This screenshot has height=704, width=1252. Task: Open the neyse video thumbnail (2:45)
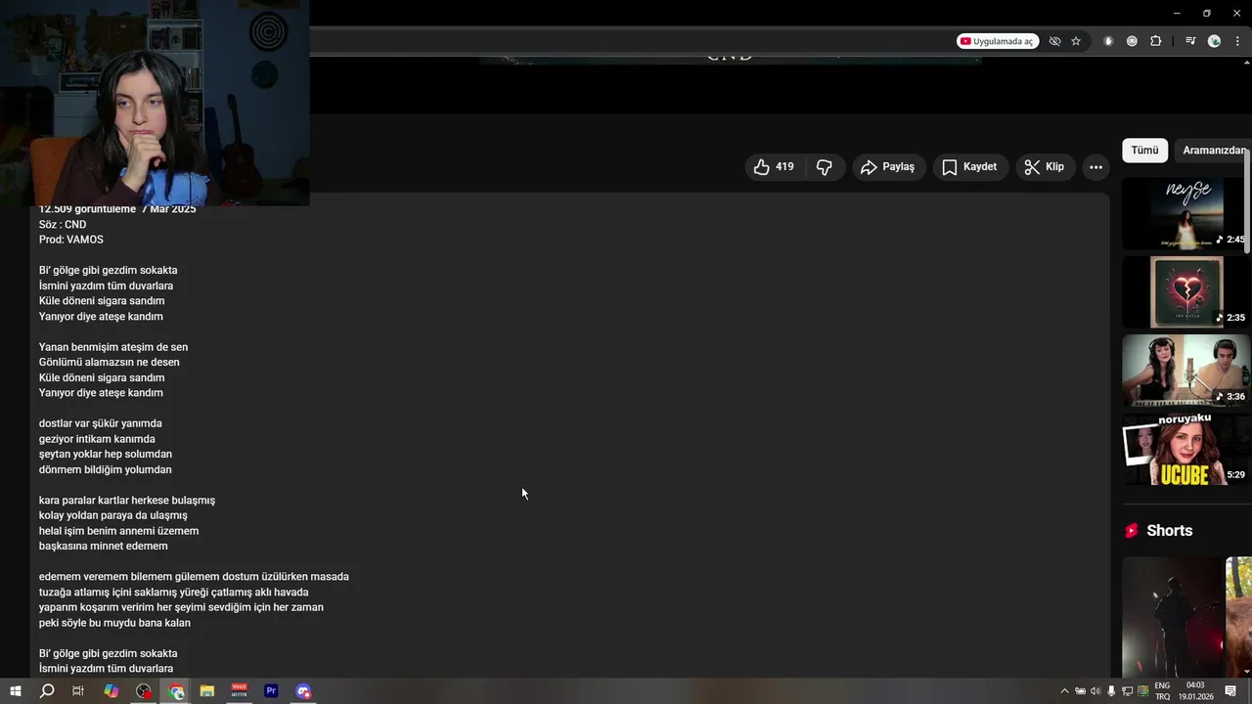coord(1185,213)
